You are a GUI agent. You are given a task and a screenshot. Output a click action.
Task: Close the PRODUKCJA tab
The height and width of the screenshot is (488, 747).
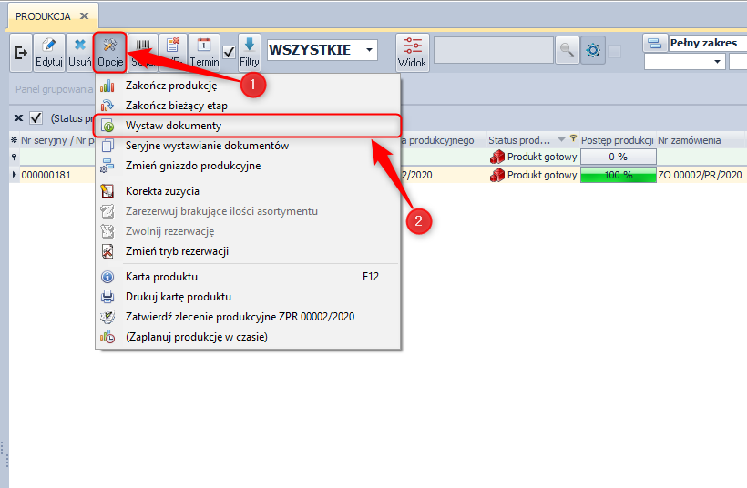[x=85, y=16]
